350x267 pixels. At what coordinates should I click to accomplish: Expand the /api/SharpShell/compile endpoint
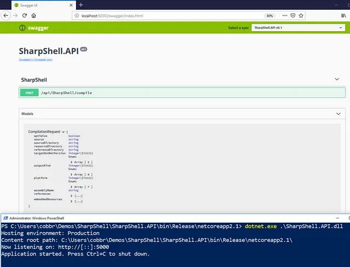pos(182,92)
